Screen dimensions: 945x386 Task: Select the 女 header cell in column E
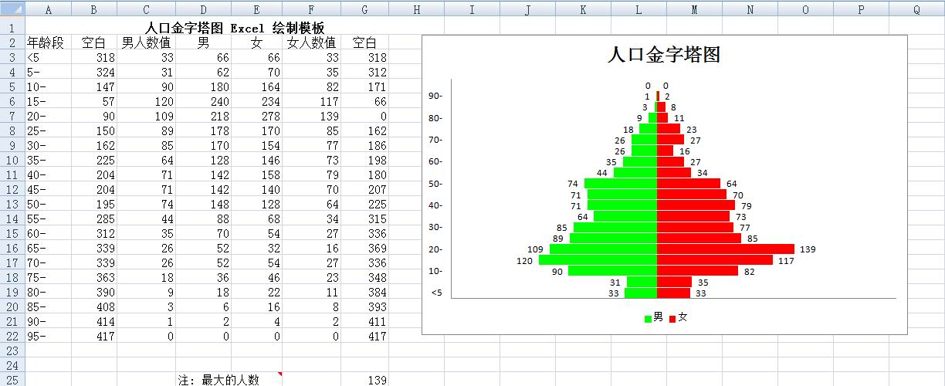point(256,42)
